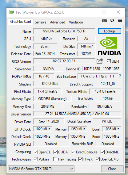
Task: Click the Lookup button
Action: pyautogui.click(x=110, y=31)
